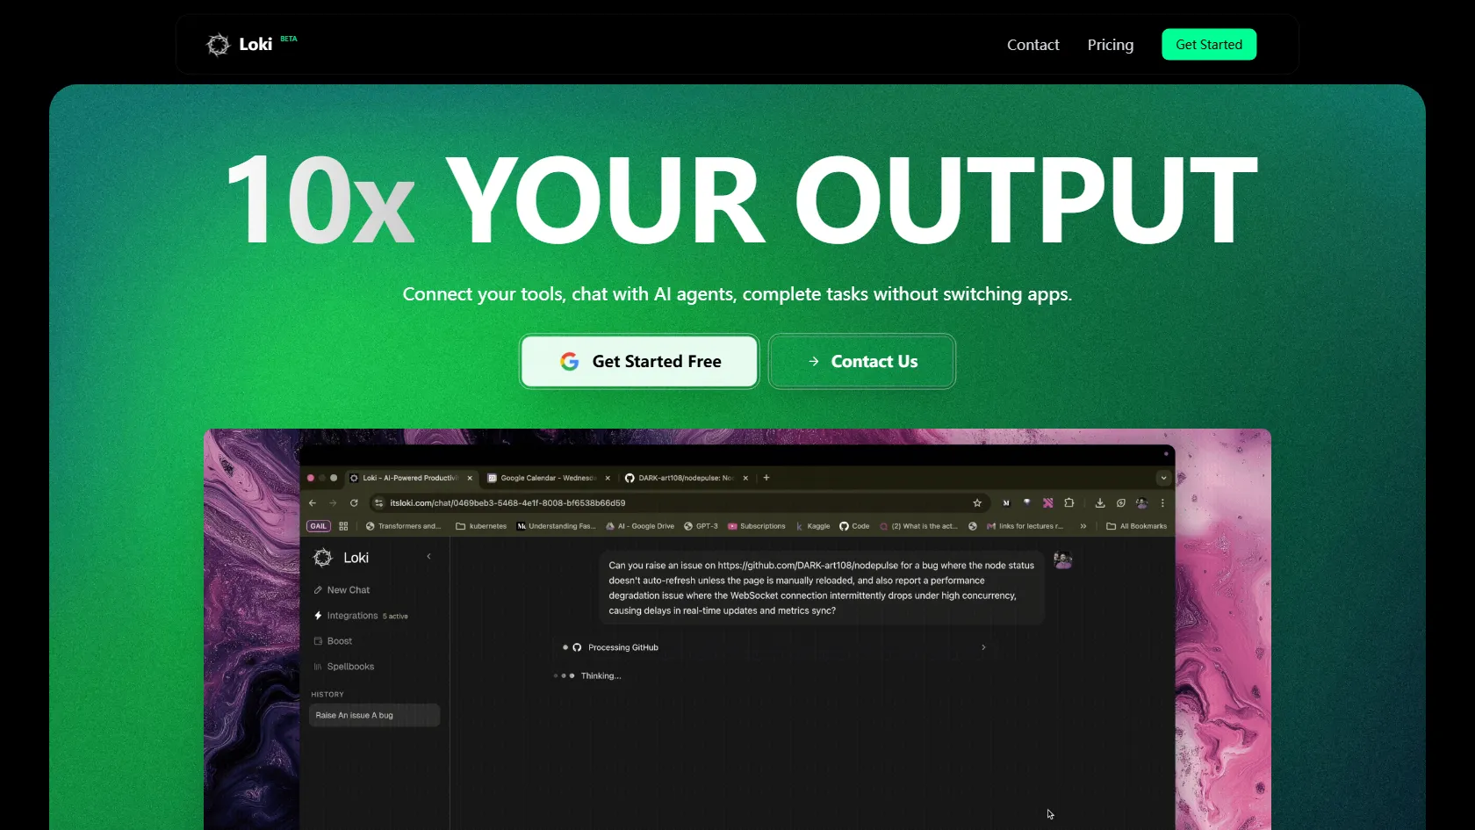Expand the hidden bookmarks chevron
Image resolution: width=1475 pixels, height=830 pixels.
(x=1083, y=526)
